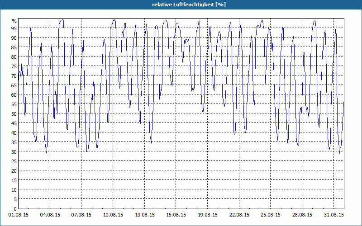Click the y-axis value '65'
Screen dimensions: 362x226
point(14,85)
